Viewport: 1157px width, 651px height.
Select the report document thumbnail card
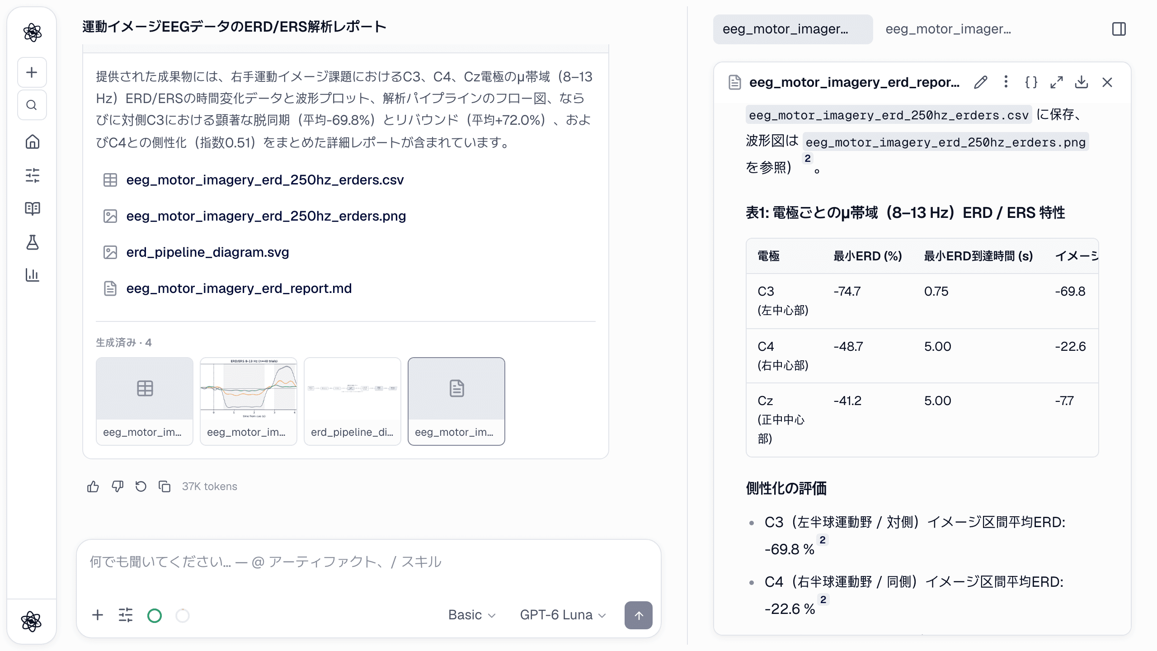[x=456, y=401]
